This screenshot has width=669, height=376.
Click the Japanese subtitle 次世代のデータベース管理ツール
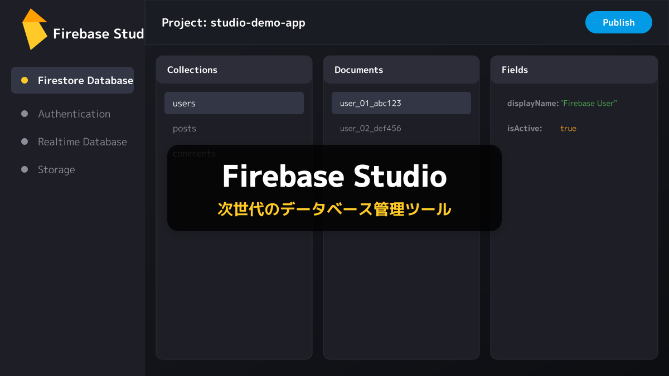pyautogui.click(x=334, y=209)
